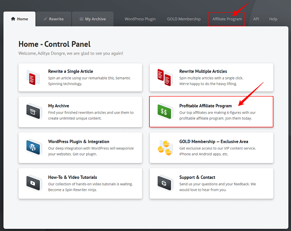Click 'Our top affiliates are making 6-figures' text

[x=217, y=115]
